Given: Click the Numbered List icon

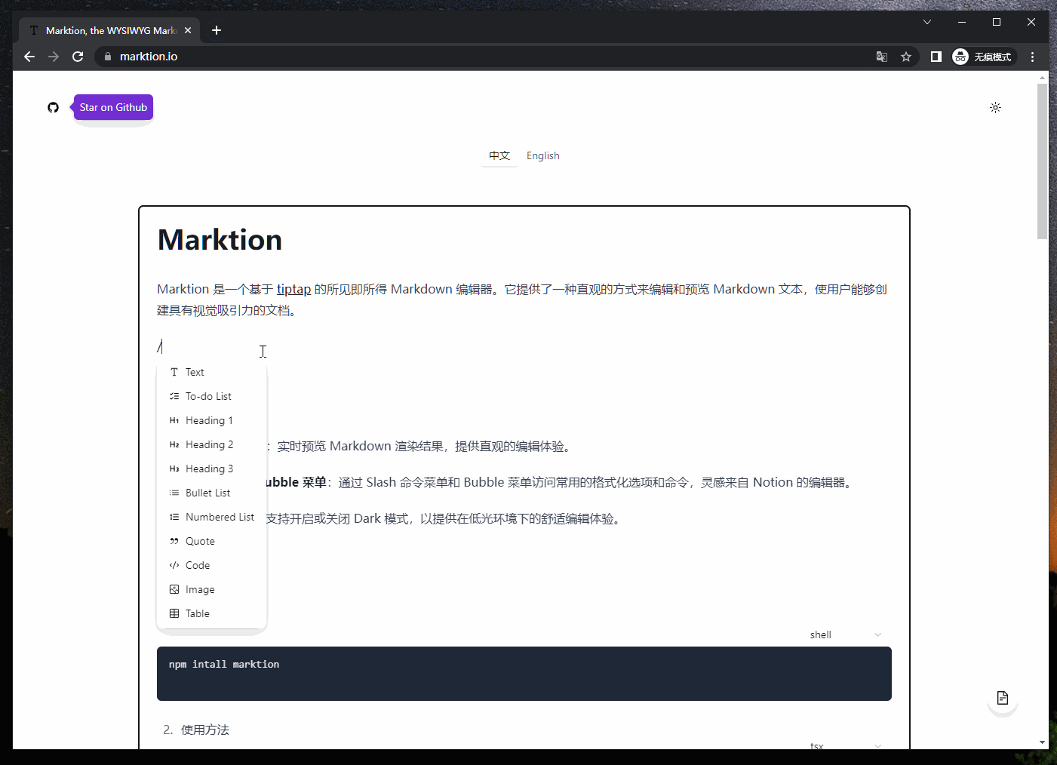Looking at the screenshot, I should (174, 517).
